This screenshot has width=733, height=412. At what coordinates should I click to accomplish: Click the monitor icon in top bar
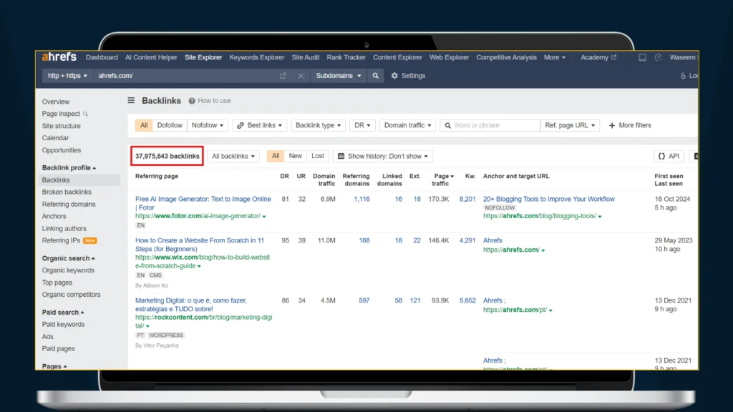pyautogui.click(x=642, y=57)
